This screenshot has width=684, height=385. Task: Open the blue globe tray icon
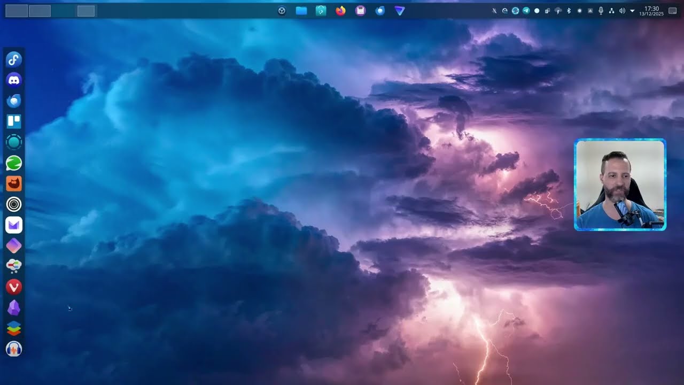[516, 11]
